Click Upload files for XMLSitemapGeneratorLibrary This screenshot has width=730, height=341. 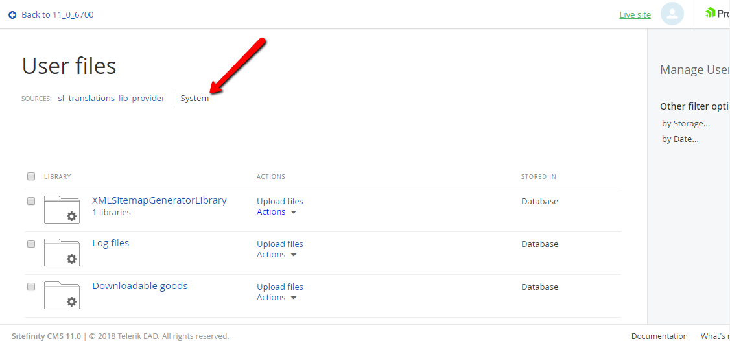(x=280, y=202)
